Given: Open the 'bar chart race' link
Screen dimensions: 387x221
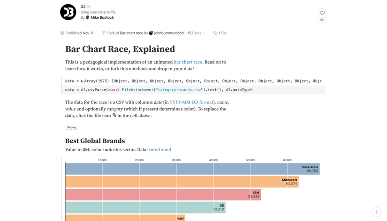Looking at the screenshot, I should tap(188, 62).
